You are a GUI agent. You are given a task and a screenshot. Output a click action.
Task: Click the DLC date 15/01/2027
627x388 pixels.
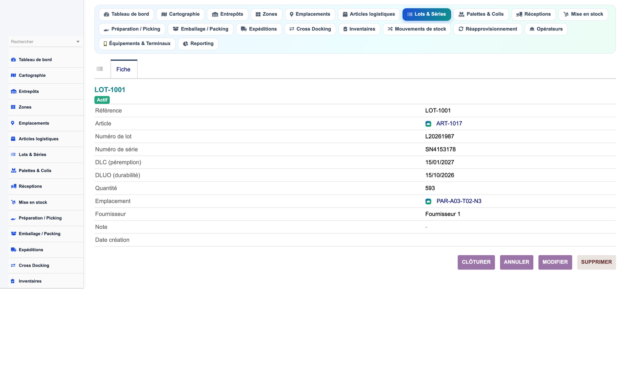coord(440,162)
